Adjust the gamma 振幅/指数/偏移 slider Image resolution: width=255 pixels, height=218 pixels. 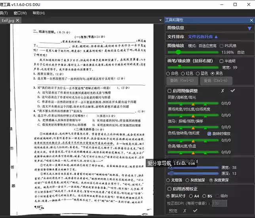[193, 127]
